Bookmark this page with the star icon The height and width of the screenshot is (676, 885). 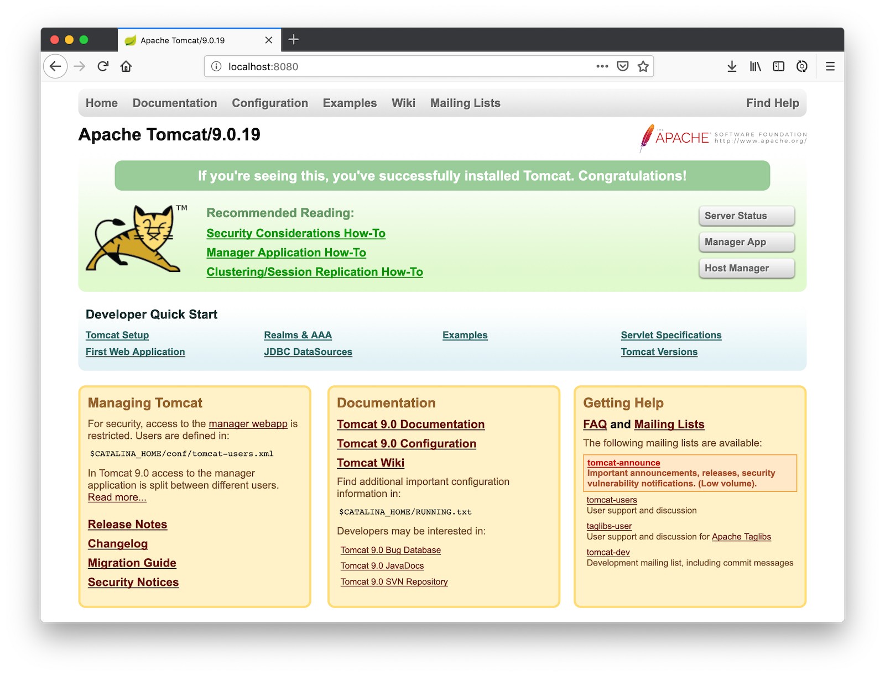click(643, 66)
